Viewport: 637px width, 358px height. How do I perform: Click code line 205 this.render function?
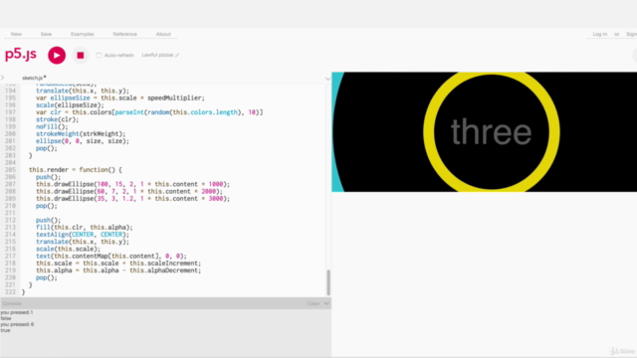click(x=76, y=170)
